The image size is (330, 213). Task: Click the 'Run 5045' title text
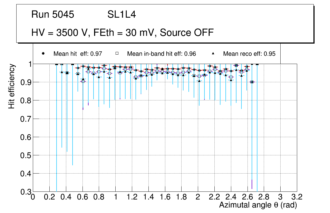pyautogui.click(x=53, y=15)
